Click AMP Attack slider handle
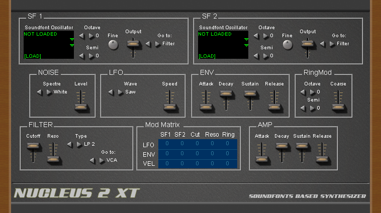 tap(262, 159)
